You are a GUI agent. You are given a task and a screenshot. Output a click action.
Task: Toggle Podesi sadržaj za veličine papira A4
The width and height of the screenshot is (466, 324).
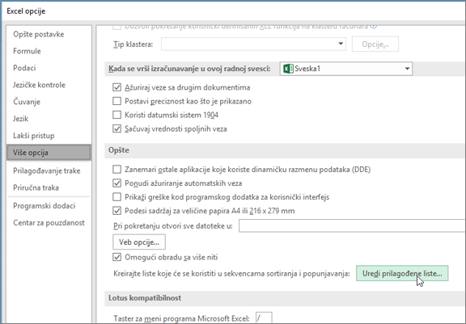pos(116,211)
